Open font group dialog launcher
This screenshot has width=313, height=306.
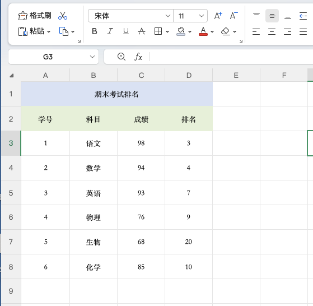click(241, 41)
